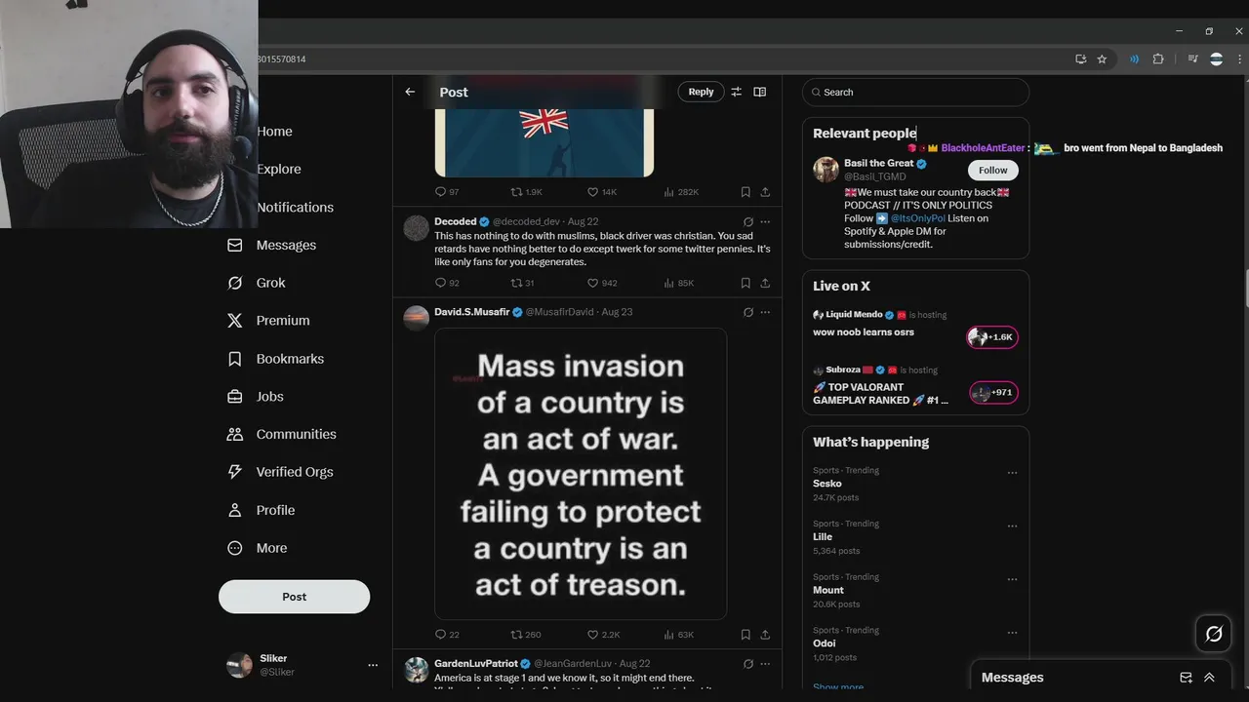Share the Decoded post
This screenshot has width=1249, height=702.
(765, 283)
